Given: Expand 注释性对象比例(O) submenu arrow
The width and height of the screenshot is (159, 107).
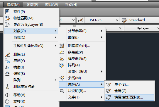Looking at the screenshot, I should pyautogui.click(x=55, y=46).
